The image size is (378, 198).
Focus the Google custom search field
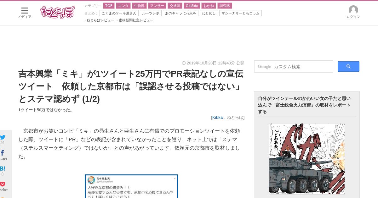294,66
